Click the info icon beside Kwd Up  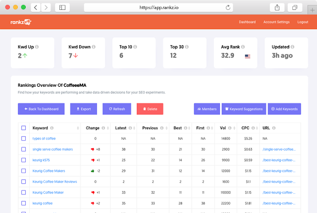37,47
